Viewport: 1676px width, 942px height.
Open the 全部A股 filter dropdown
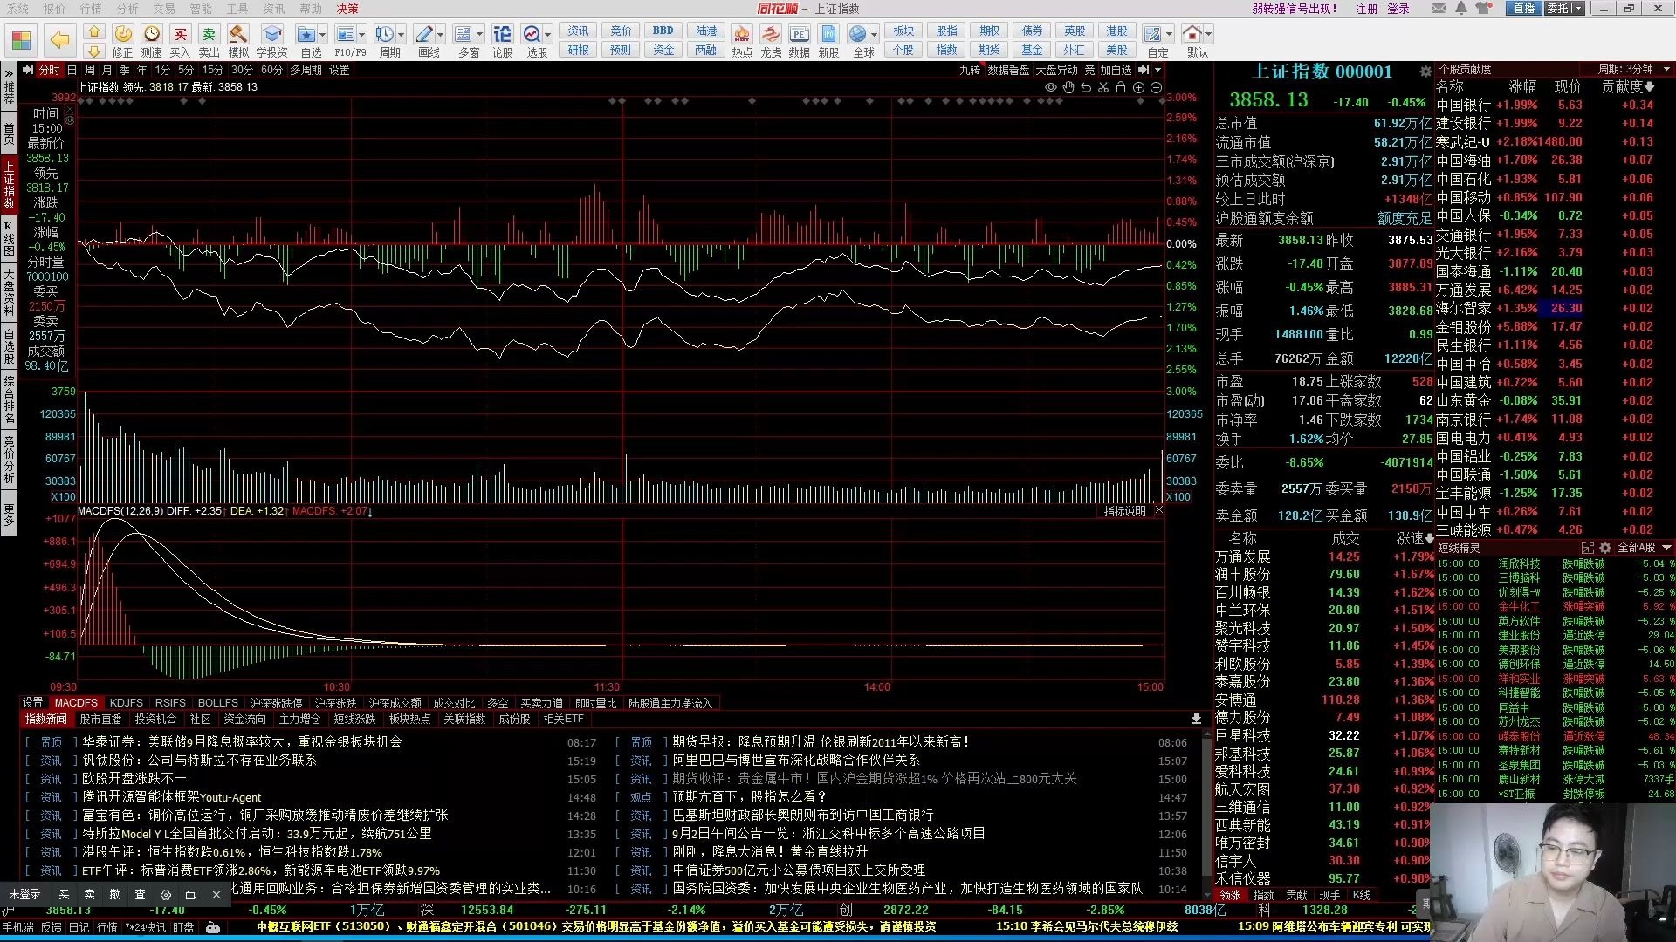[x=1645, y=548]
